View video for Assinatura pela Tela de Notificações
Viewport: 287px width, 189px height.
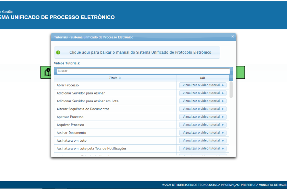point(203,148)
